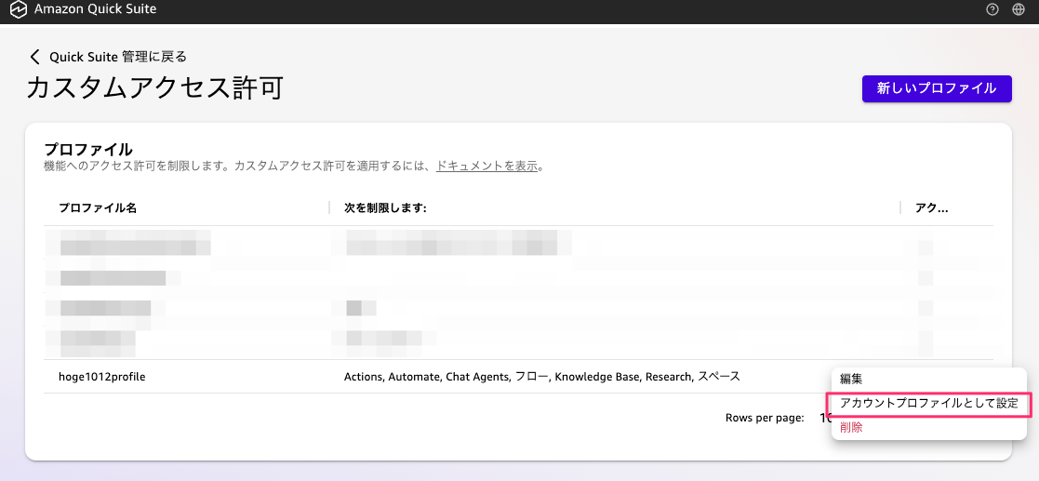Open the ドキュメントを表示 link
Screen dimensions: 1039x481
point(486,167)
